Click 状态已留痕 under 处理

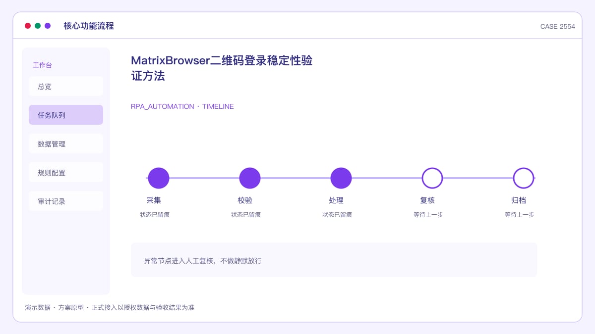(337, 215)
